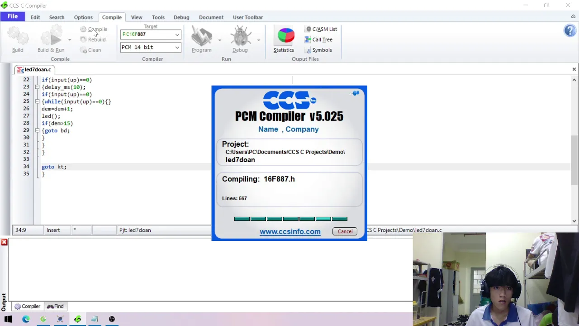Click the editor scroll up arrow
The width and height of the screenshot is (579, 326).
pyautogui.click(x=574, y=80)
